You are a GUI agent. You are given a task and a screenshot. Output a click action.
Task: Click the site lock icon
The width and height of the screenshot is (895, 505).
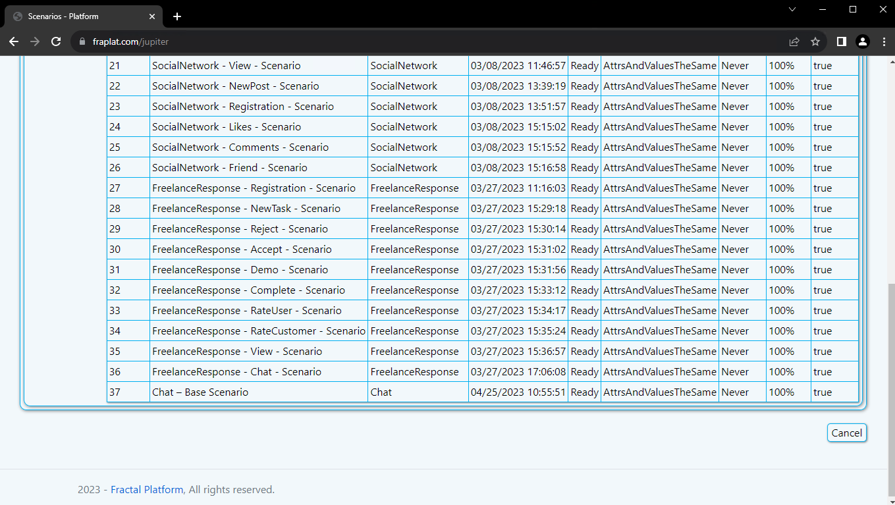coord(82,41)
